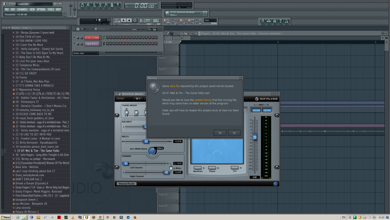Open the Line snap dropdown
This screenshot has height=220, width=390.
(x=210, y=20)
